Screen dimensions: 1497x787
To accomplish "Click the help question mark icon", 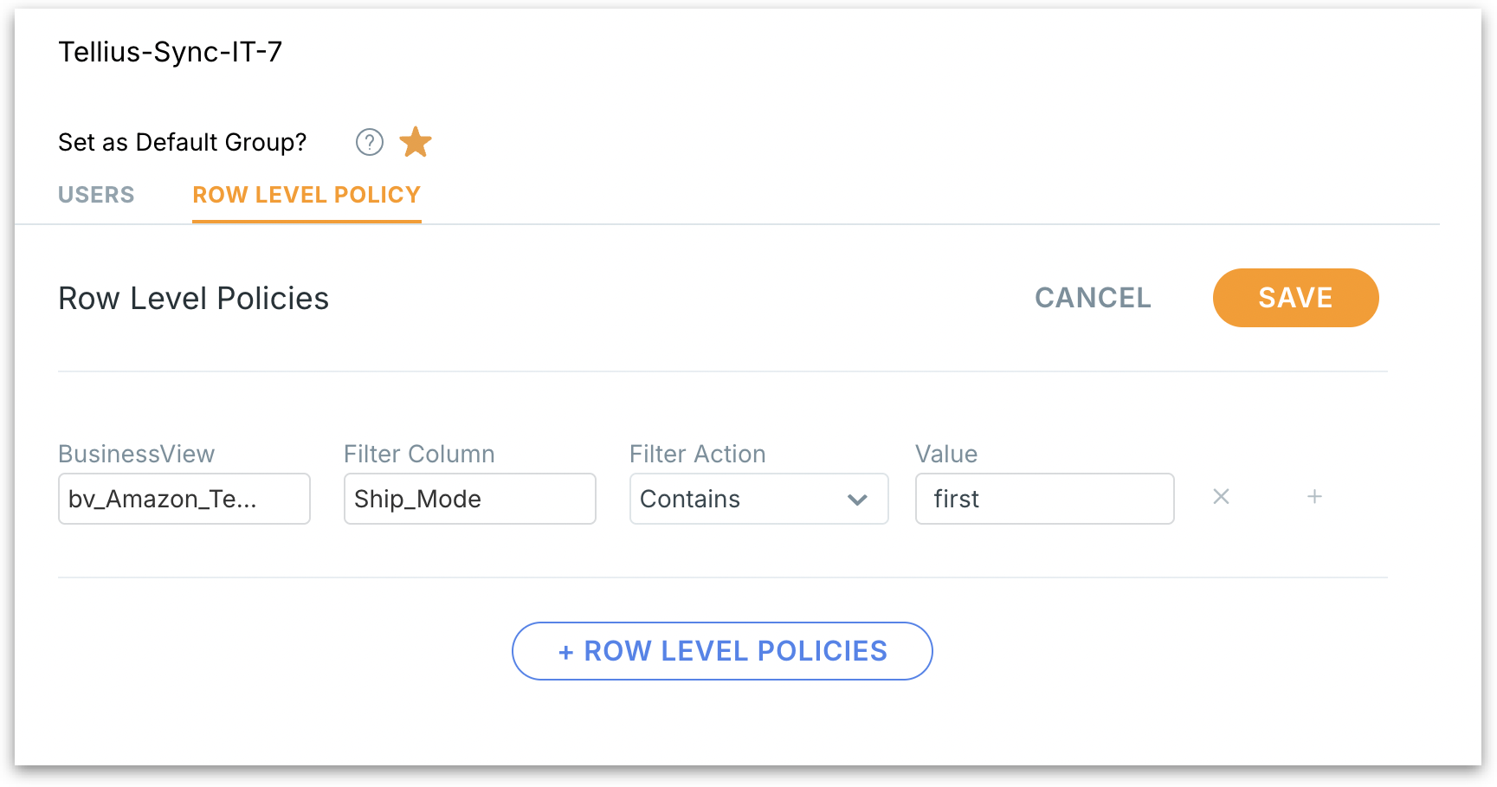I will coord(370,142).
